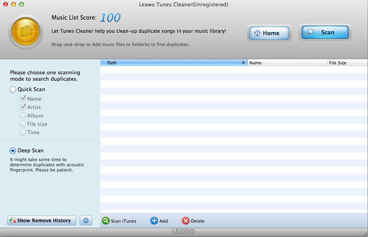This screenshot has width=368, height=237.
Task: Click the red Delete button
Action: click(193, 221)
